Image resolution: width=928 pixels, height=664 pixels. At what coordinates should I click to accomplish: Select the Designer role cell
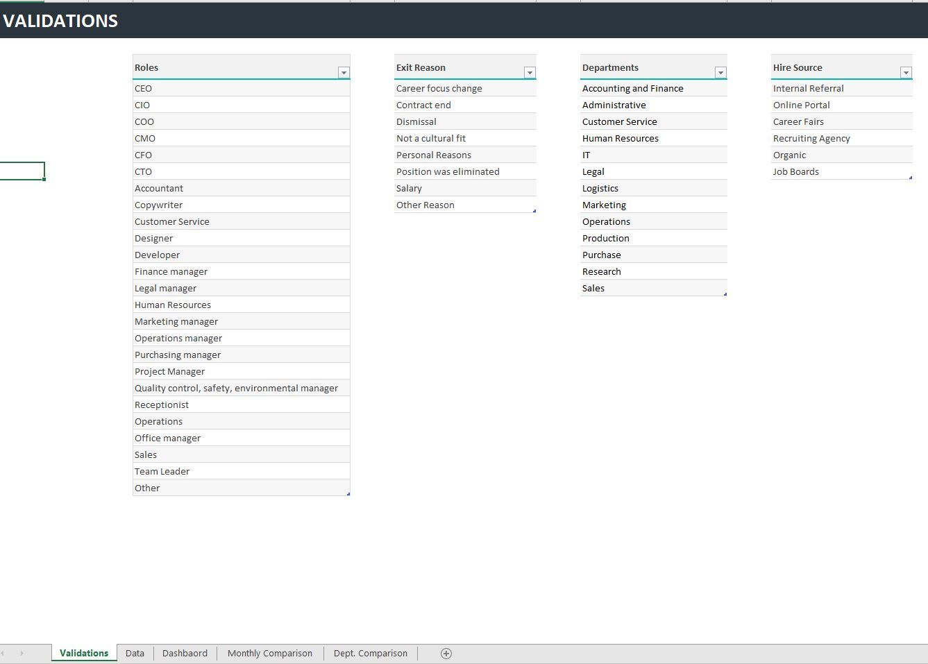point(242,238)
